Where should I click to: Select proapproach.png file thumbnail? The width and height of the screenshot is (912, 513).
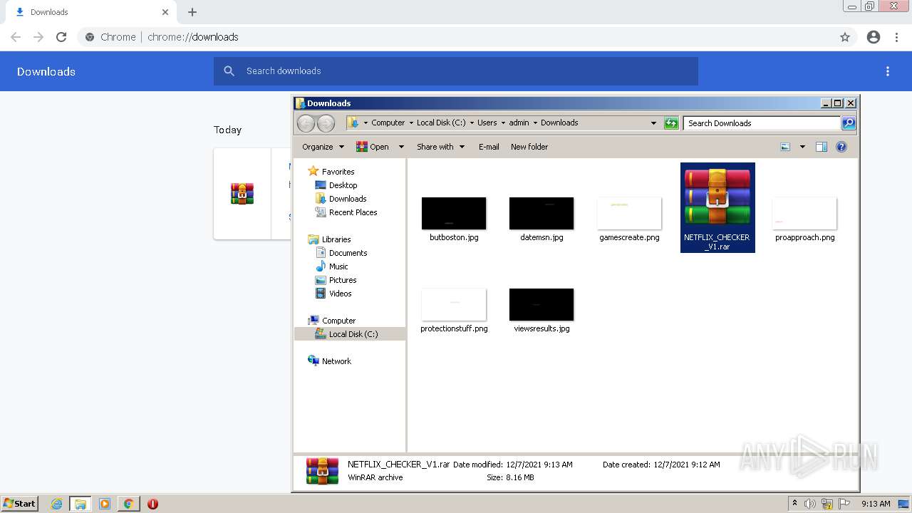tap(804, 213)
